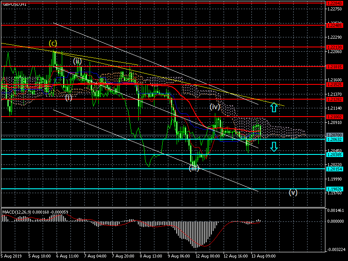Select the (i) wave label
This screenshot has width=348, height=261.
69,97
